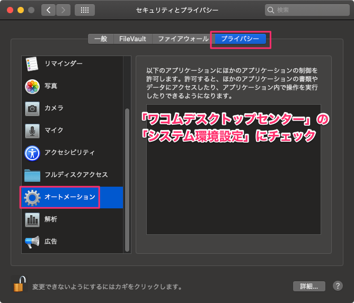Select the Accessibility figure icon

[32, 153]
